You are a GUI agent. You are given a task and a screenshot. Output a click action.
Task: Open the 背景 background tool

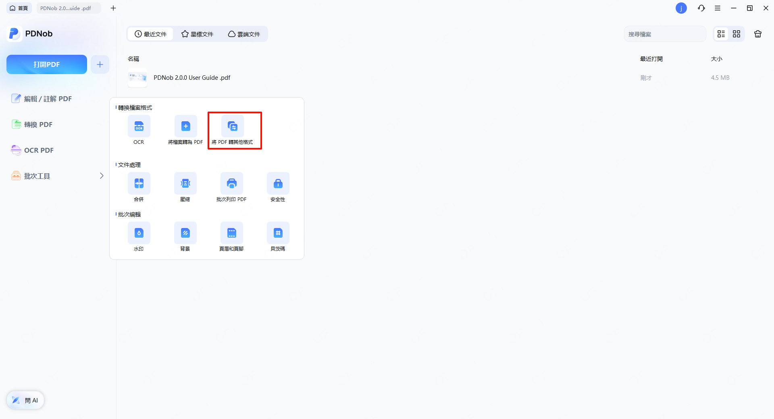185,233
